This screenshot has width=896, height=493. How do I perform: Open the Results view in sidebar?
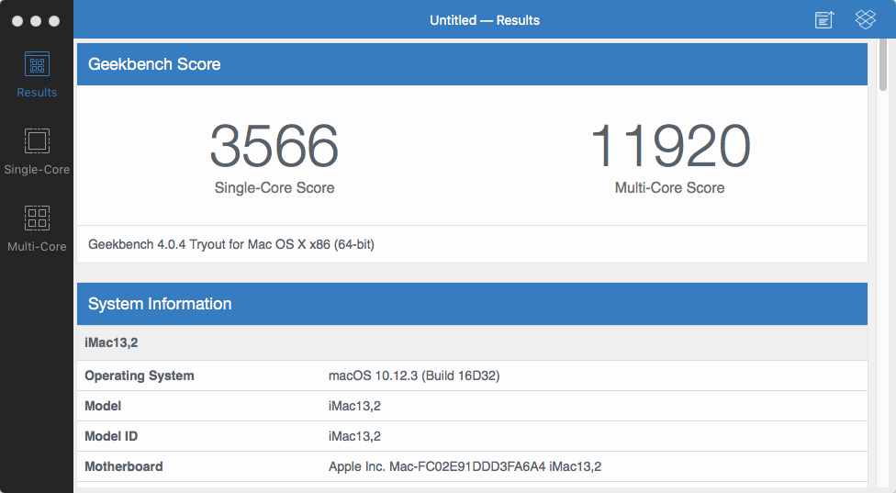(37, 74)
